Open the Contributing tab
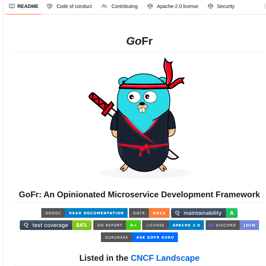This screenshot has width=266, height=266. pos(120,6)
